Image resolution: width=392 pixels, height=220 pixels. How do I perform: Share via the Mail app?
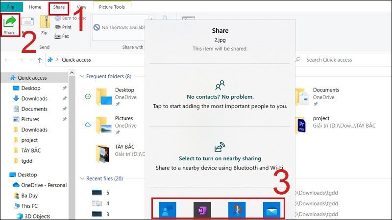pyautogui.click(x=272, y=210)
